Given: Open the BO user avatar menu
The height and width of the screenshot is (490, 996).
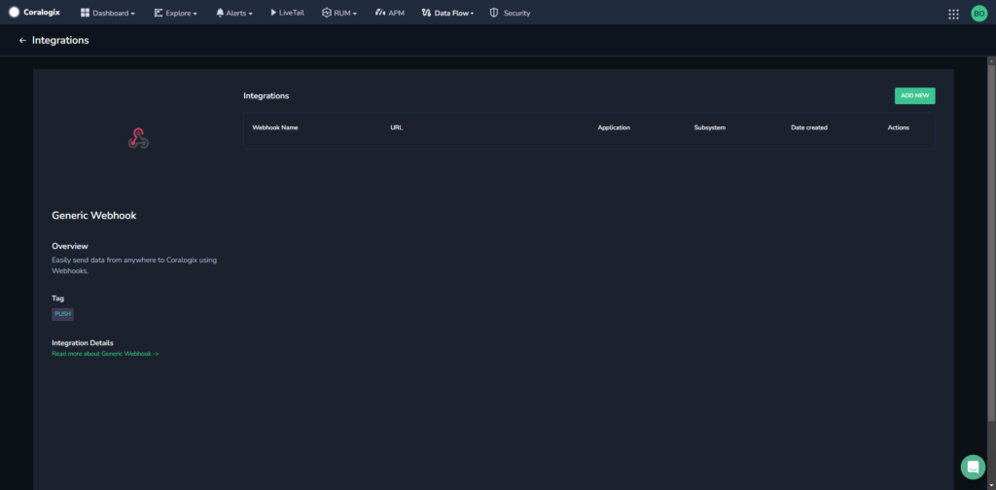Looking at the screenshot, I should (x=978, y=14).
